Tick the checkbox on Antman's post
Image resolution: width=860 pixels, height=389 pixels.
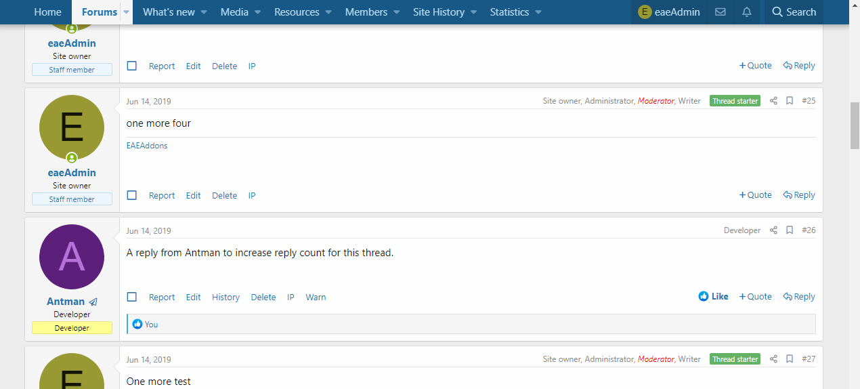(132, 297)
